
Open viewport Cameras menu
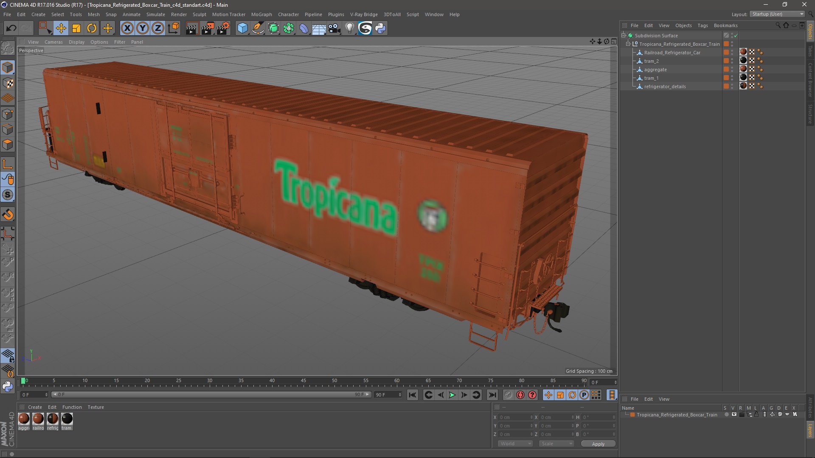pyautogui.click(x=53, y=42)
